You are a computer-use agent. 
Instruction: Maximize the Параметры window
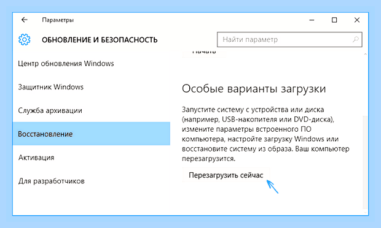[334, 20]
